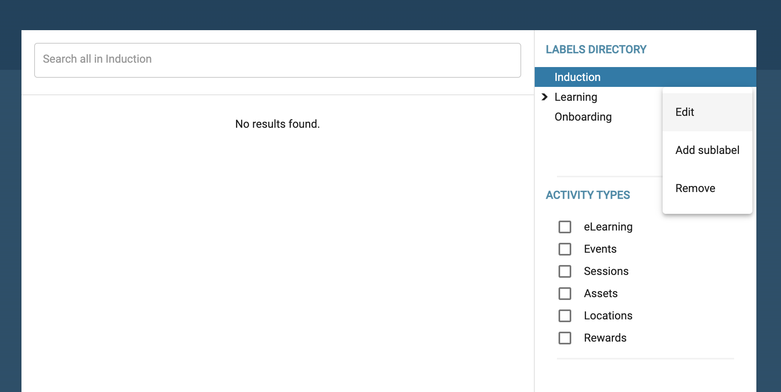
Task: Click the Labels Directory heading
Action: point(596,50)
